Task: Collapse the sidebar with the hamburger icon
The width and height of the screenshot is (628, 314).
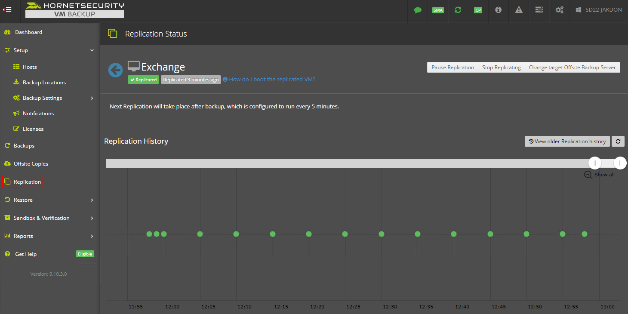Action: (x=7, y=9)
